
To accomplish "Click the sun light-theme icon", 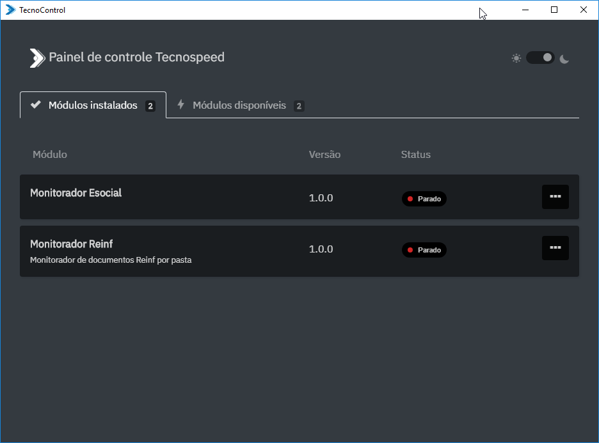I will click(516, 58).
